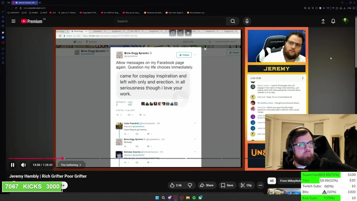This screenshot has width=357, height=201.
Task: Open the browser zoom-in magnifier icon
Action: pyautogui.click(x=305, y=8)
